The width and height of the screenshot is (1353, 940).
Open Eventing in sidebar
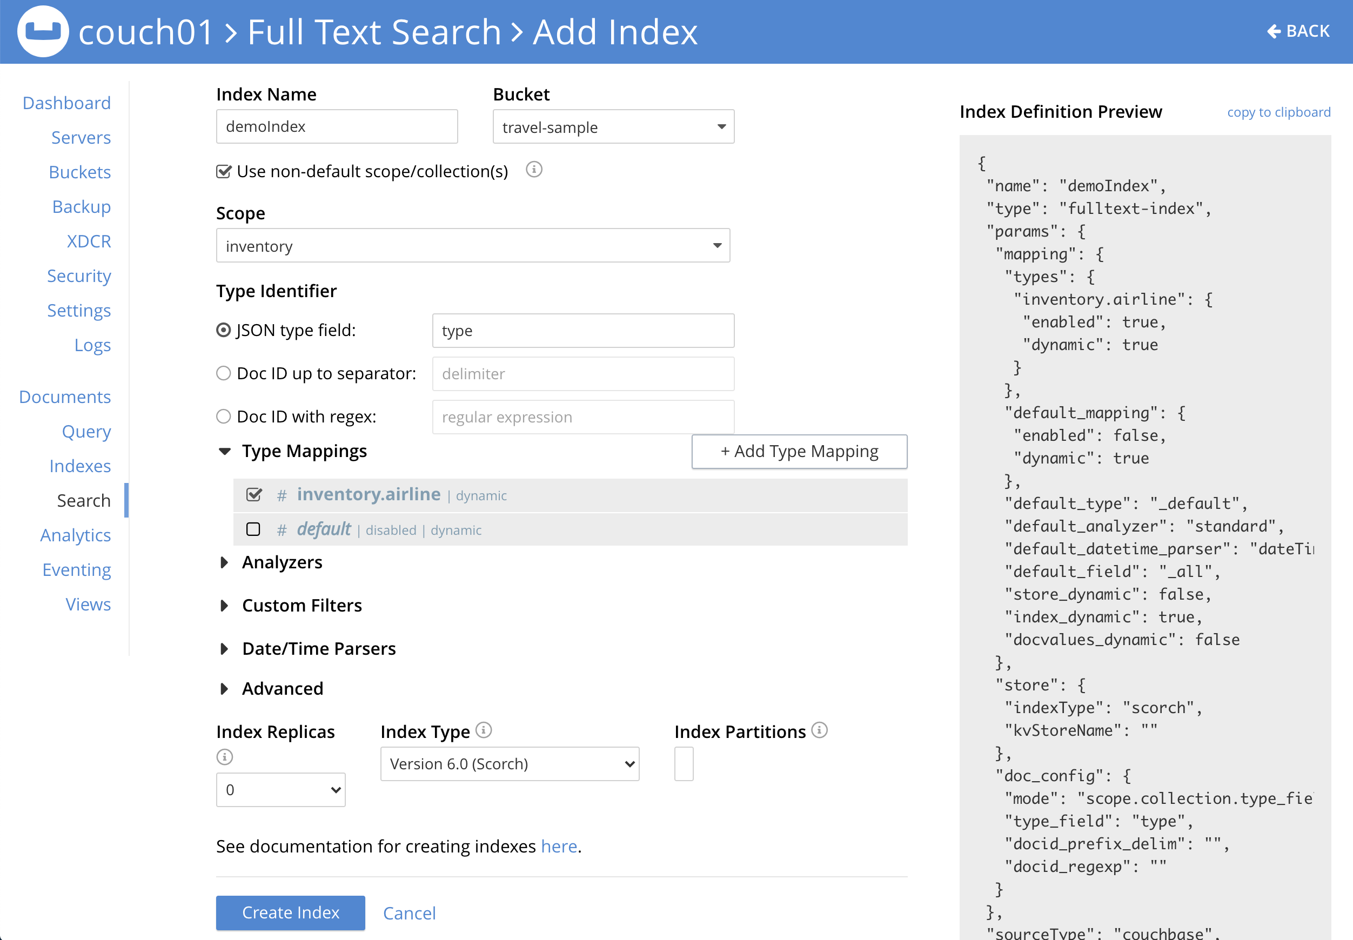[77, 570]
